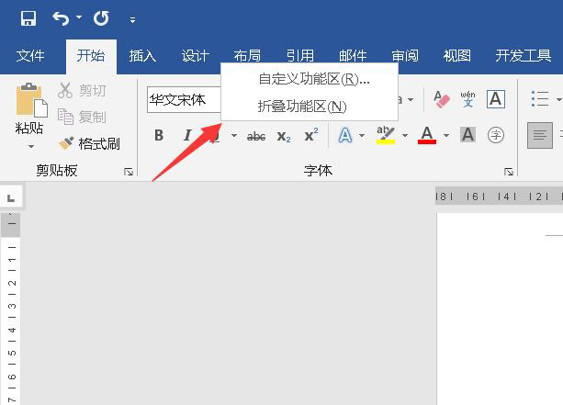Open the Paste 粘贴 options dropdown arrow
Image resolution: width=563 pixels, height=405 pixels.
coord(31,147)
